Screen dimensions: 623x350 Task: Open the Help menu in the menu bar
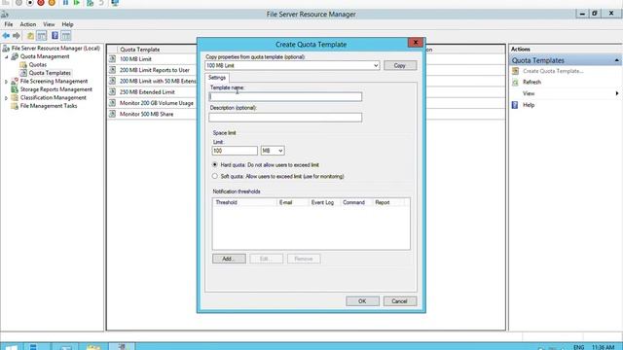click(x=67, y=24)
